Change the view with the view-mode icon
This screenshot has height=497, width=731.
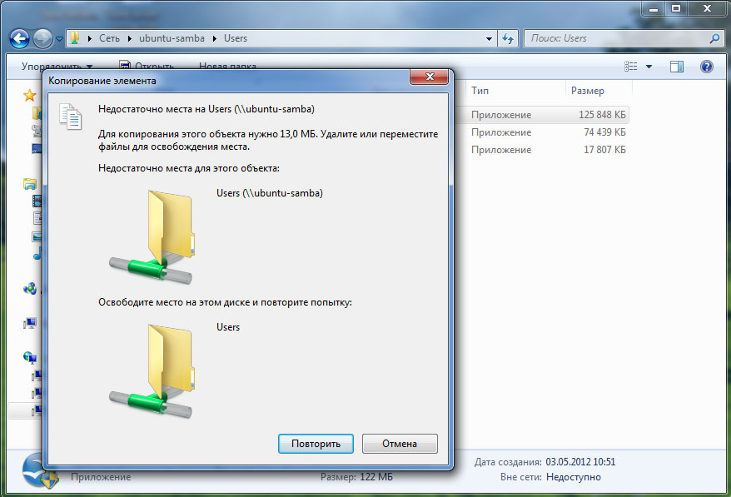point(631,67)
